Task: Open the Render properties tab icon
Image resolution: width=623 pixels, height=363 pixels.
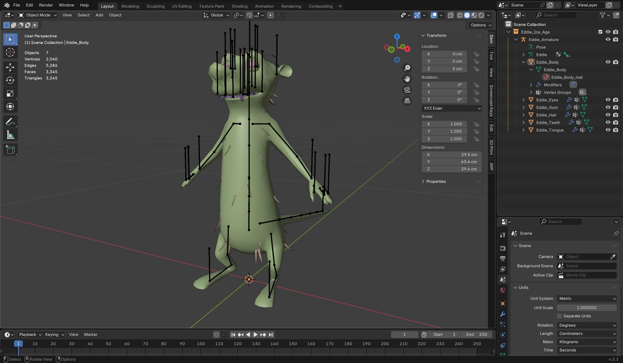Action: coord(503,248)
